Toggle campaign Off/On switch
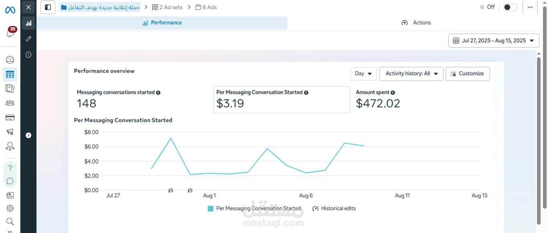 (x=510, y=7)
